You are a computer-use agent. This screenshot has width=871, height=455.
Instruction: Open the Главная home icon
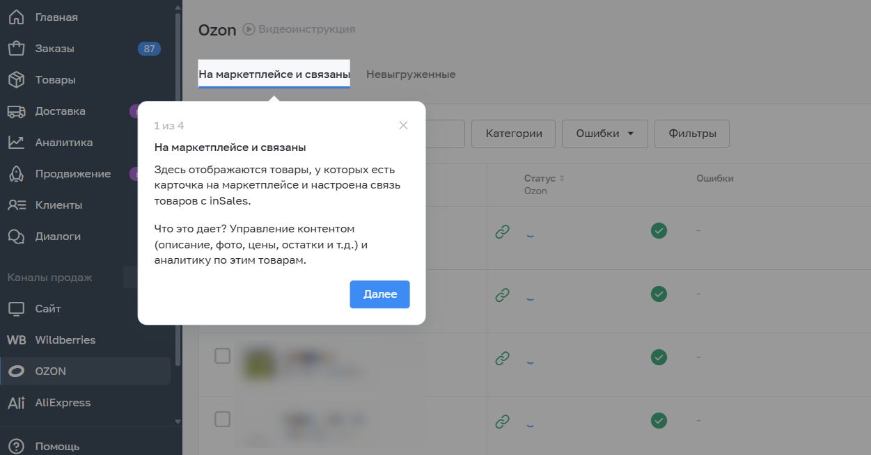(16, 17)
